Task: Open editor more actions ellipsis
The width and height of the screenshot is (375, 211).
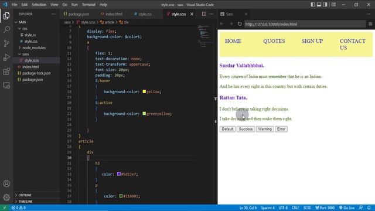Action: 211,14
